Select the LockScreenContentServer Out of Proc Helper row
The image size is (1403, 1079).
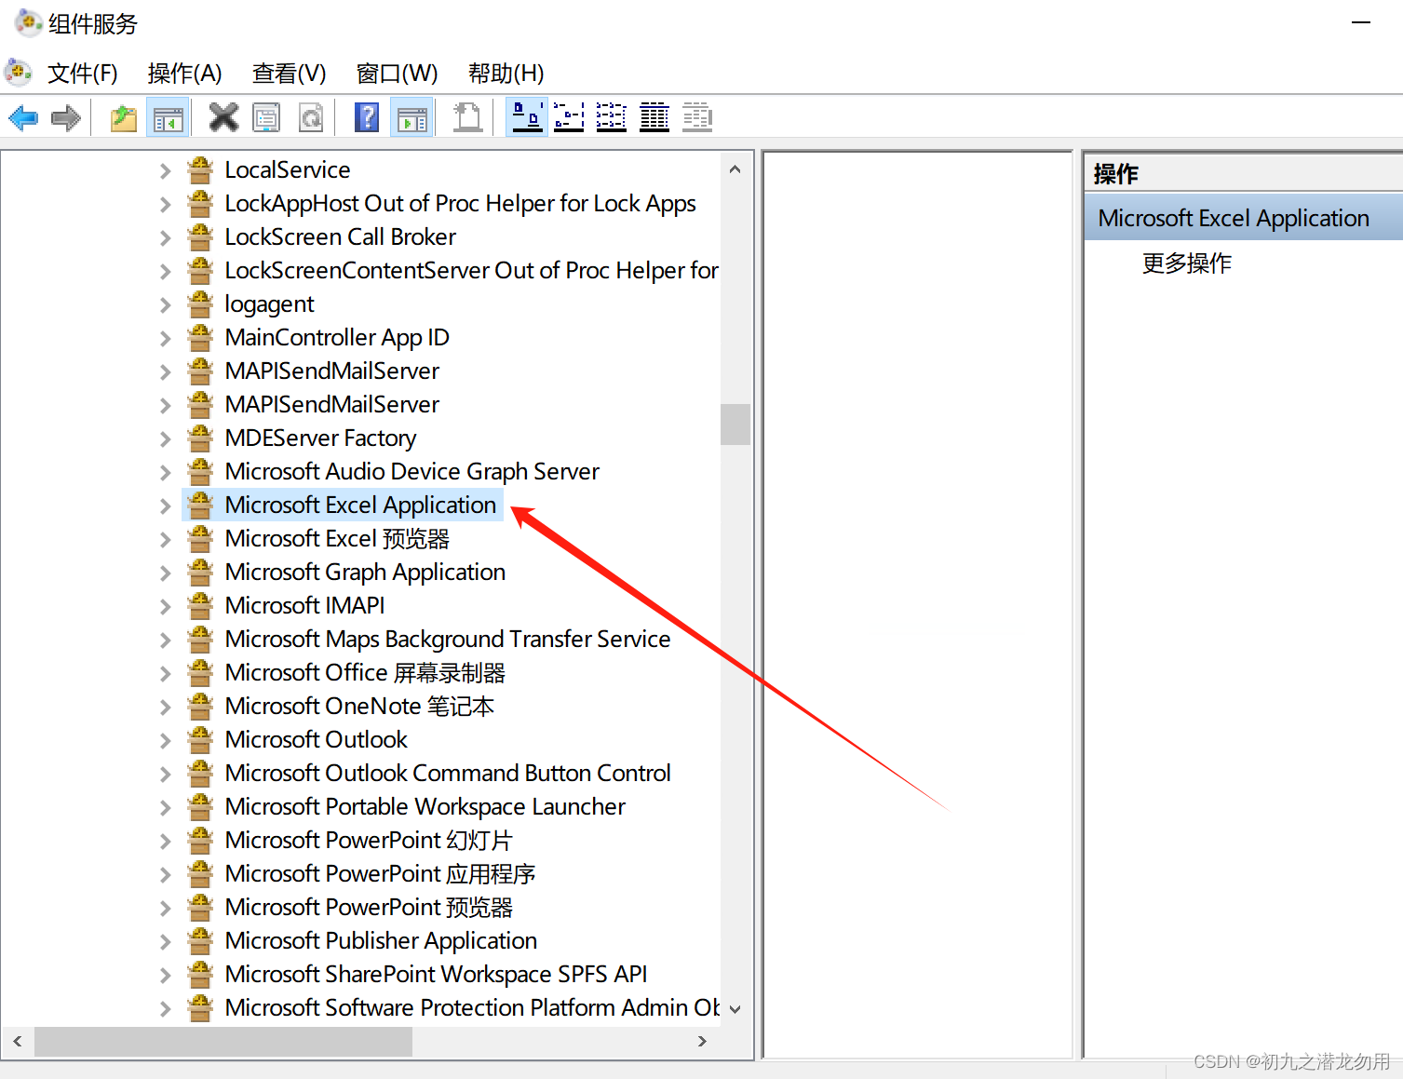tap(471, 271)
